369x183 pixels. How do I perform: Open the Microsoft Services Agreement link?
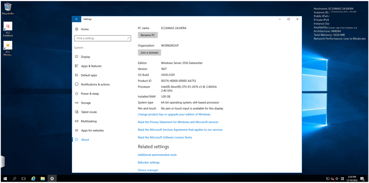click(x=180, y=130)
